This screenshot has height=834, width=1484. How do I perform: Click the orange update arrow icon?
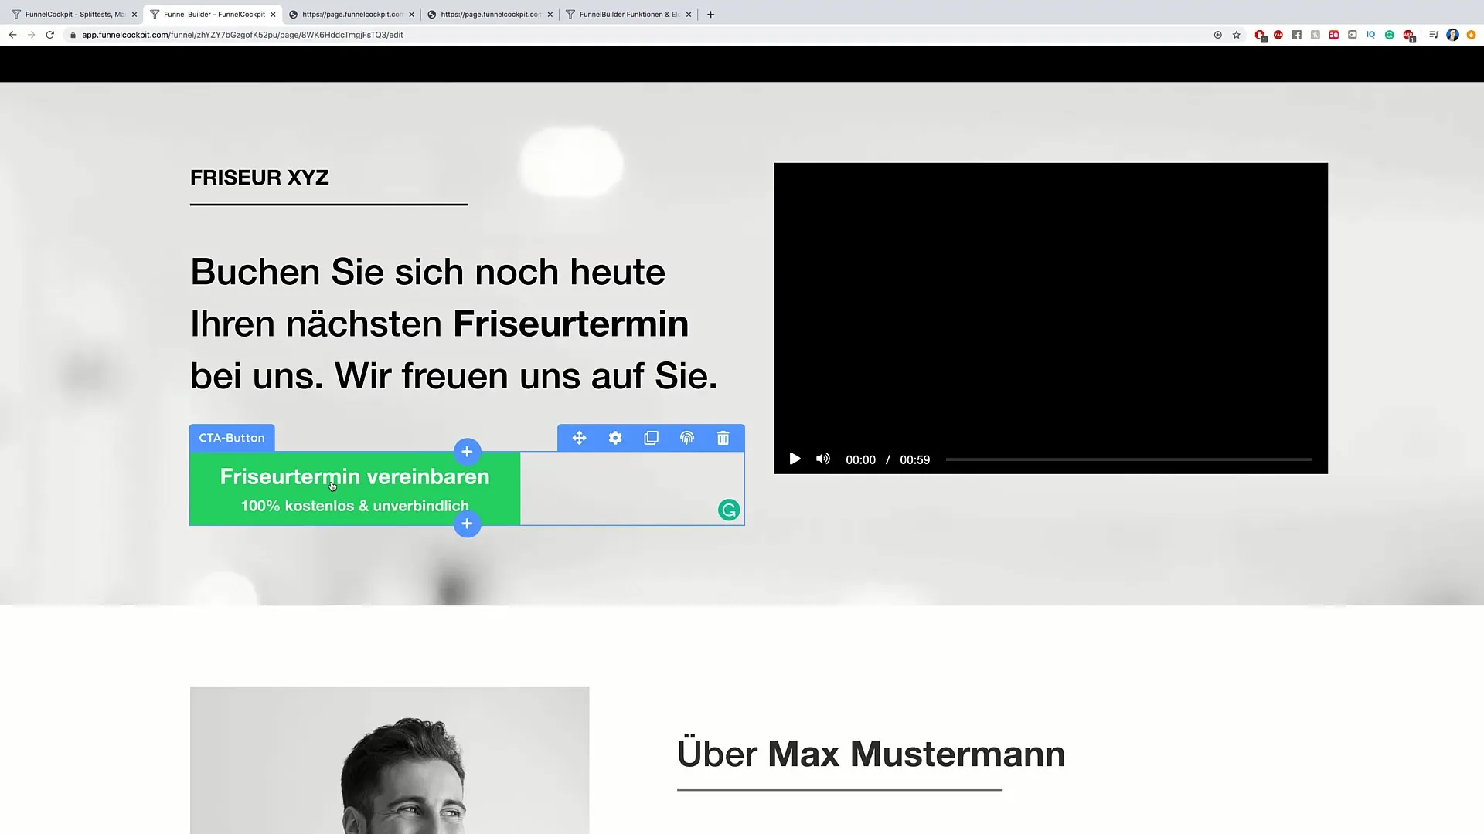click(x=1472, y=35)
